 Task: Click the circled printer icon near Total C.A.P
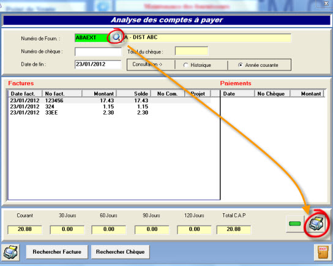(316, 224)
